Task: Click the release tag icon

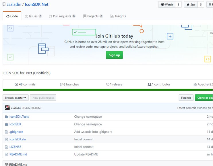Action: click(x=108, y=84)
